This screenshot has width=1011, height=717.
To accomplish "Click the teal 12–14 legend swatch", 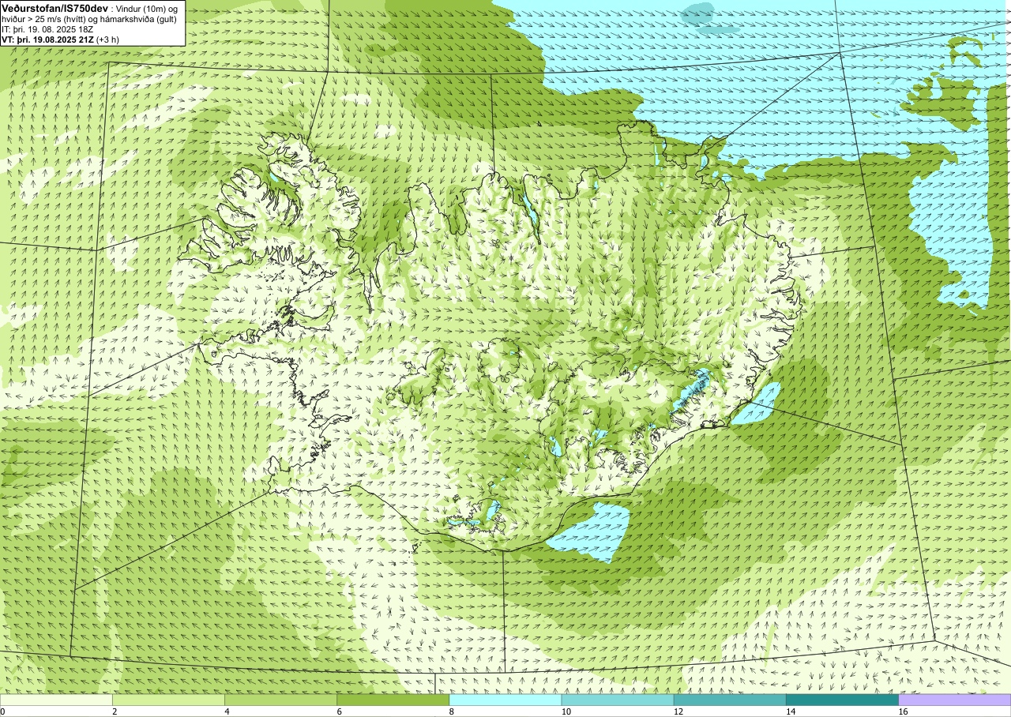I will [x=730, y=700].
